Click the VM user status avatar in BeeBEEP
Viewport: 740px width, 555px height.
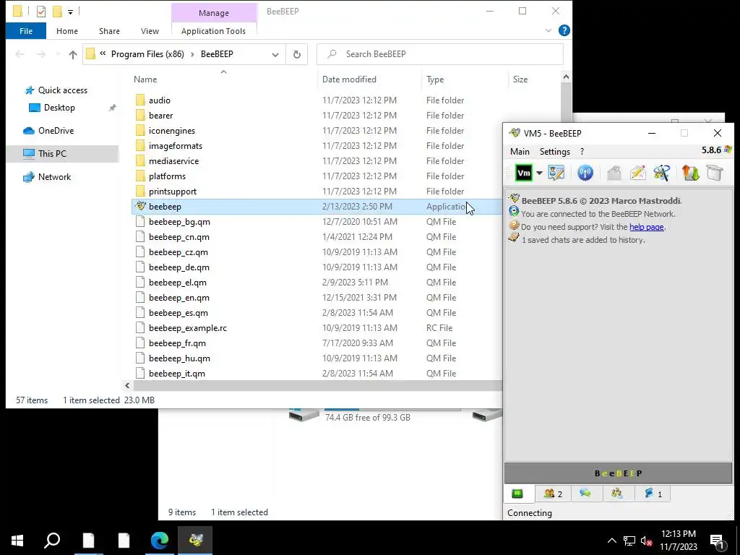click(x=524, y=173)
